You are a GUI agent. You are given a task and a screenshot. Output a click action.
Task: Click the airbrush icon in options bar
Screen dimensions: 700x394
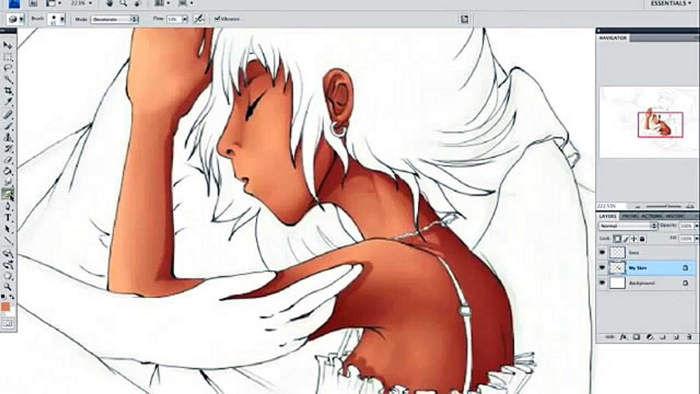(199, 19)
